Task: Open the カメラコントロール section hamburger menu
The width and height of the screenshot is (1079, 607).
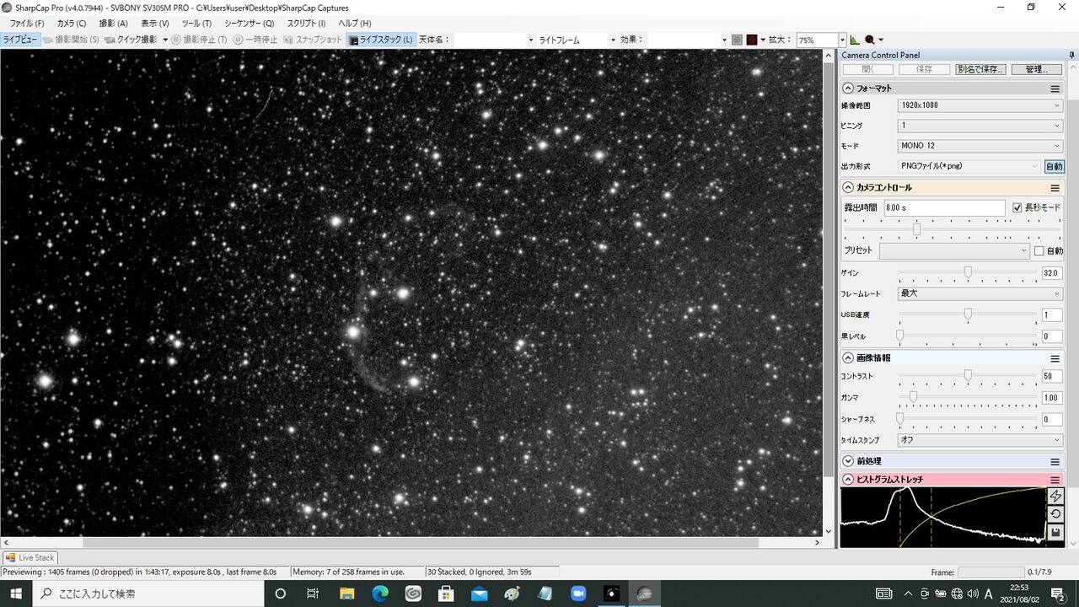Action: click(x=1055, y=188)
